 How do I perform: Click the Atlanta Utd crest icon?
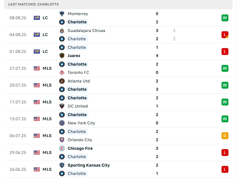click(62, 81)
